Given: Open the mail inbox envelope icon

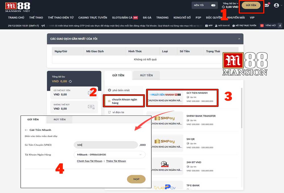Looking at the screenshot, I should coord(267,5).
